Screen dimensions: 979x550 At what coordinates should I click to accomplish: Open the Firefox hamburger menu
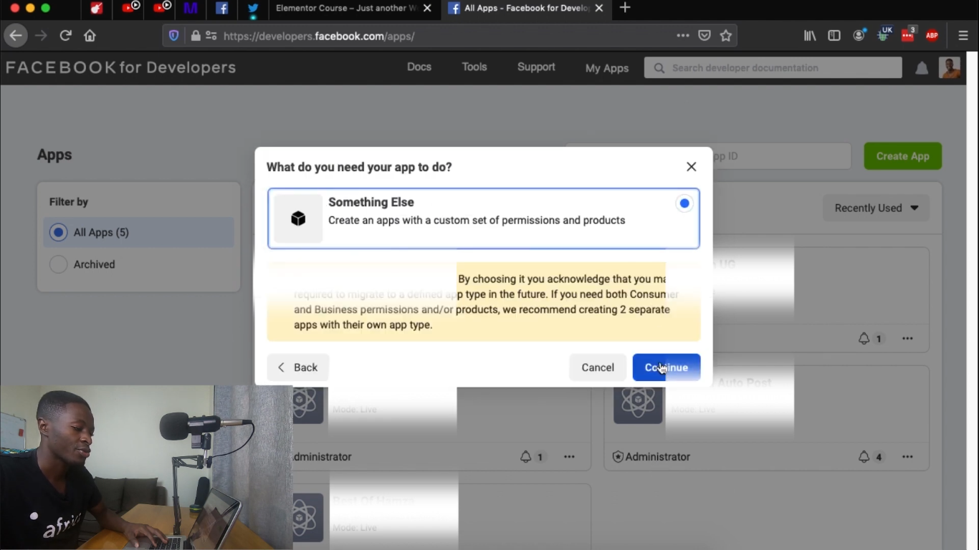(x=963, y=36)
